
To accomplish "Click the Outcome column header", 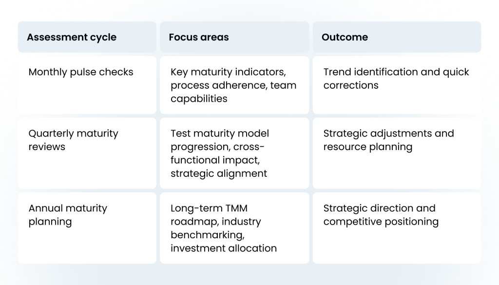I will tap(397, 37).
